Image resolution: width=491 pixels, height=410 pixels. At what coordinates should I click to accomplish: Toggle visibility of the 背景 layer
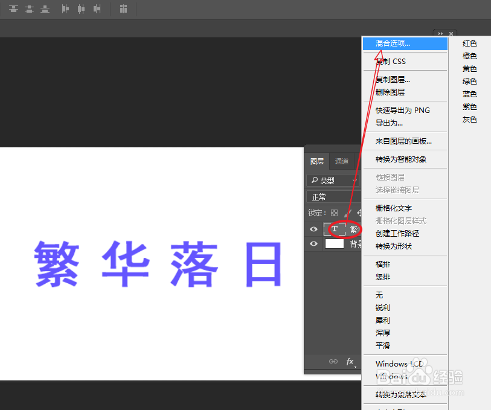313,243
